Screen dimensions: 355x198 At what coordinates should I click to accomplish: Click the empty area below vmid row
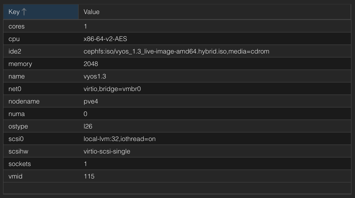[175, 188]
